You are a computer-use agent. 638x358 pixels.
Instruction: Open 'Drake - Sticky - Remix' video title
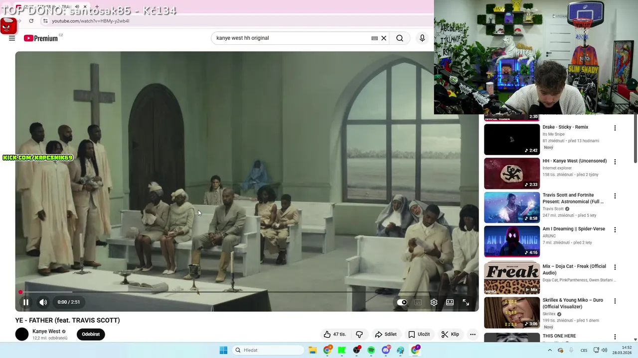coord(565,127)
